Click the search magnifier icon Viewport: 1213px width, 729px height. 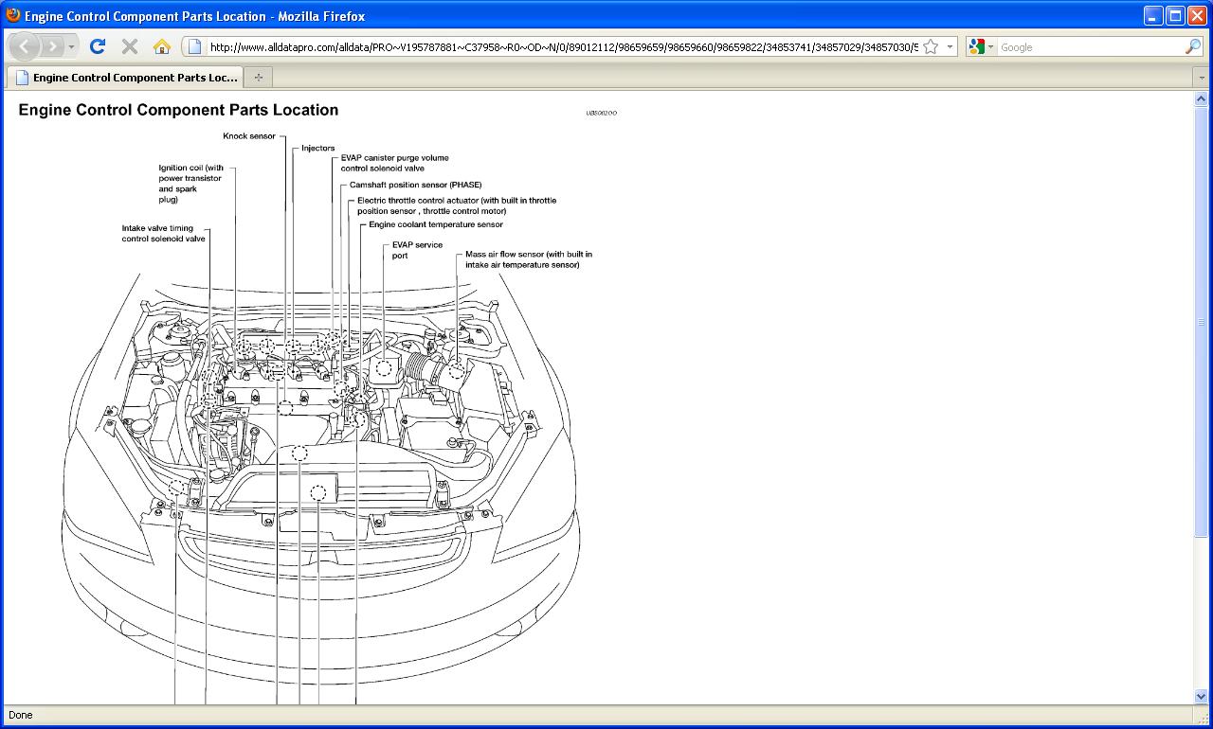coord(1192,46)
